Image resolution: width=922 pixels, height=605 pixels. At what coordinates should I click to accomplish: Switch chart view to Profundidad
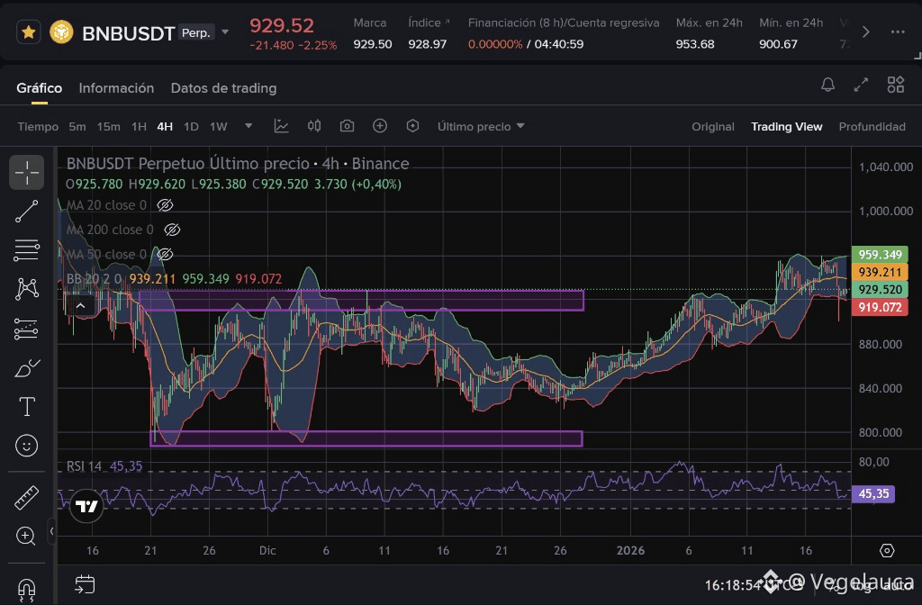(872, 127)
